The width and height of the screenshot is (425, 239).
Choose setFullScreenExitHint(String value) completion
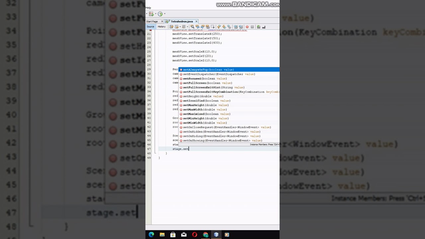coord(229,87)
